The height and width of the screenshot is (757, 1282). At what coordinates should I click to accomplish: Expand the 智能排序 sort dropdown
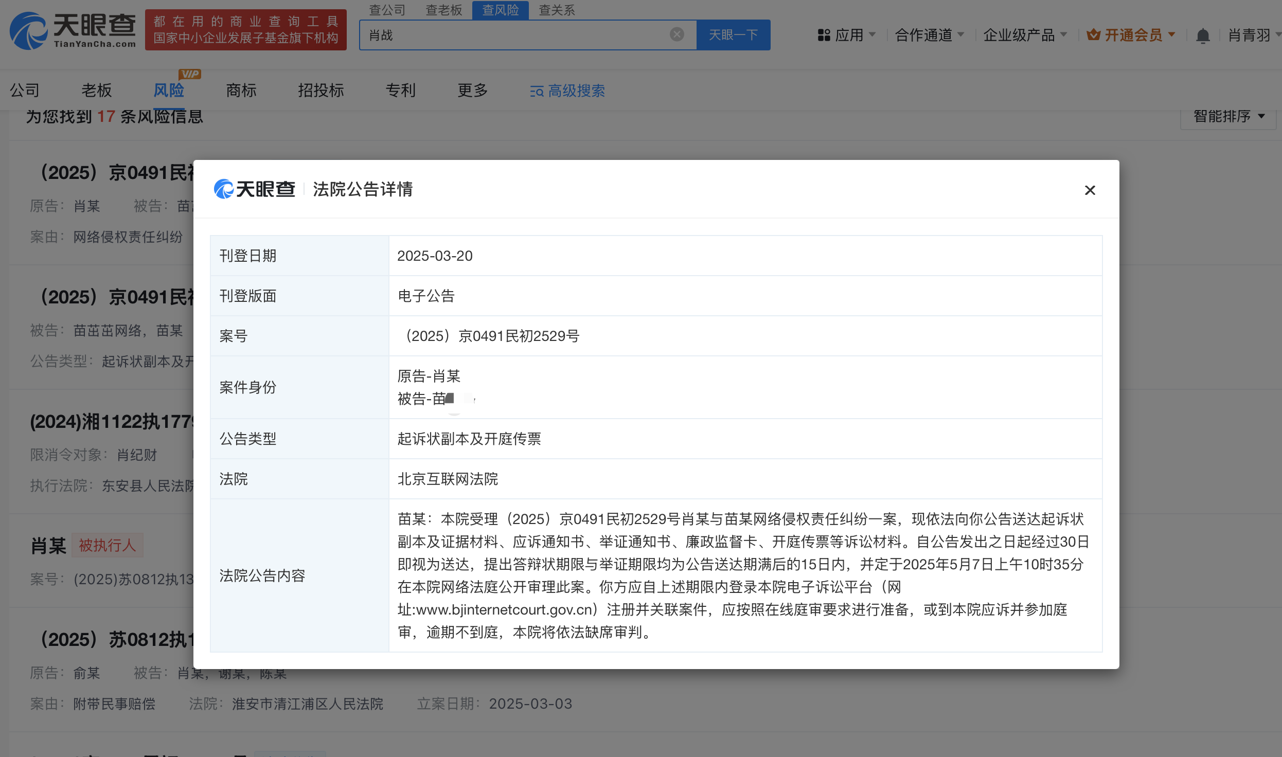click(1228, 116)
